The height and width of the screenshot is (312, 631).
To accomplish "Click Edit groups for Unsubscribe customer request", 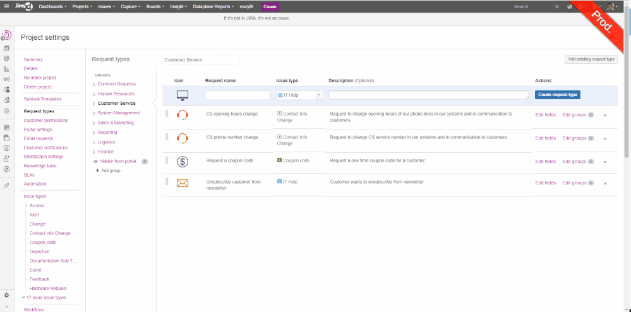I will coord(574,183).
